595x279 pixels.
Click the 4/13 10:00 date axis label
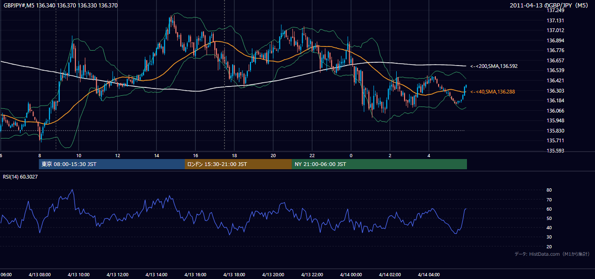pos(78,275)
